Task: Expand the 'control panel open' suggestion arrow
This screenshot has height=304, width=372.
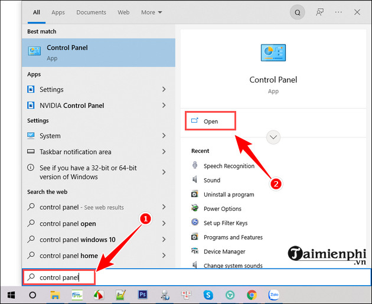Action: pos(164,223)
